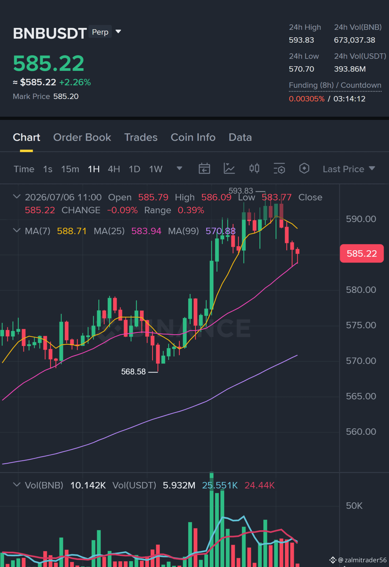The height and width of the screenshot is (567, 389).
Task: Tap the funding rate 0.00305%
Action: click(307, 99)
